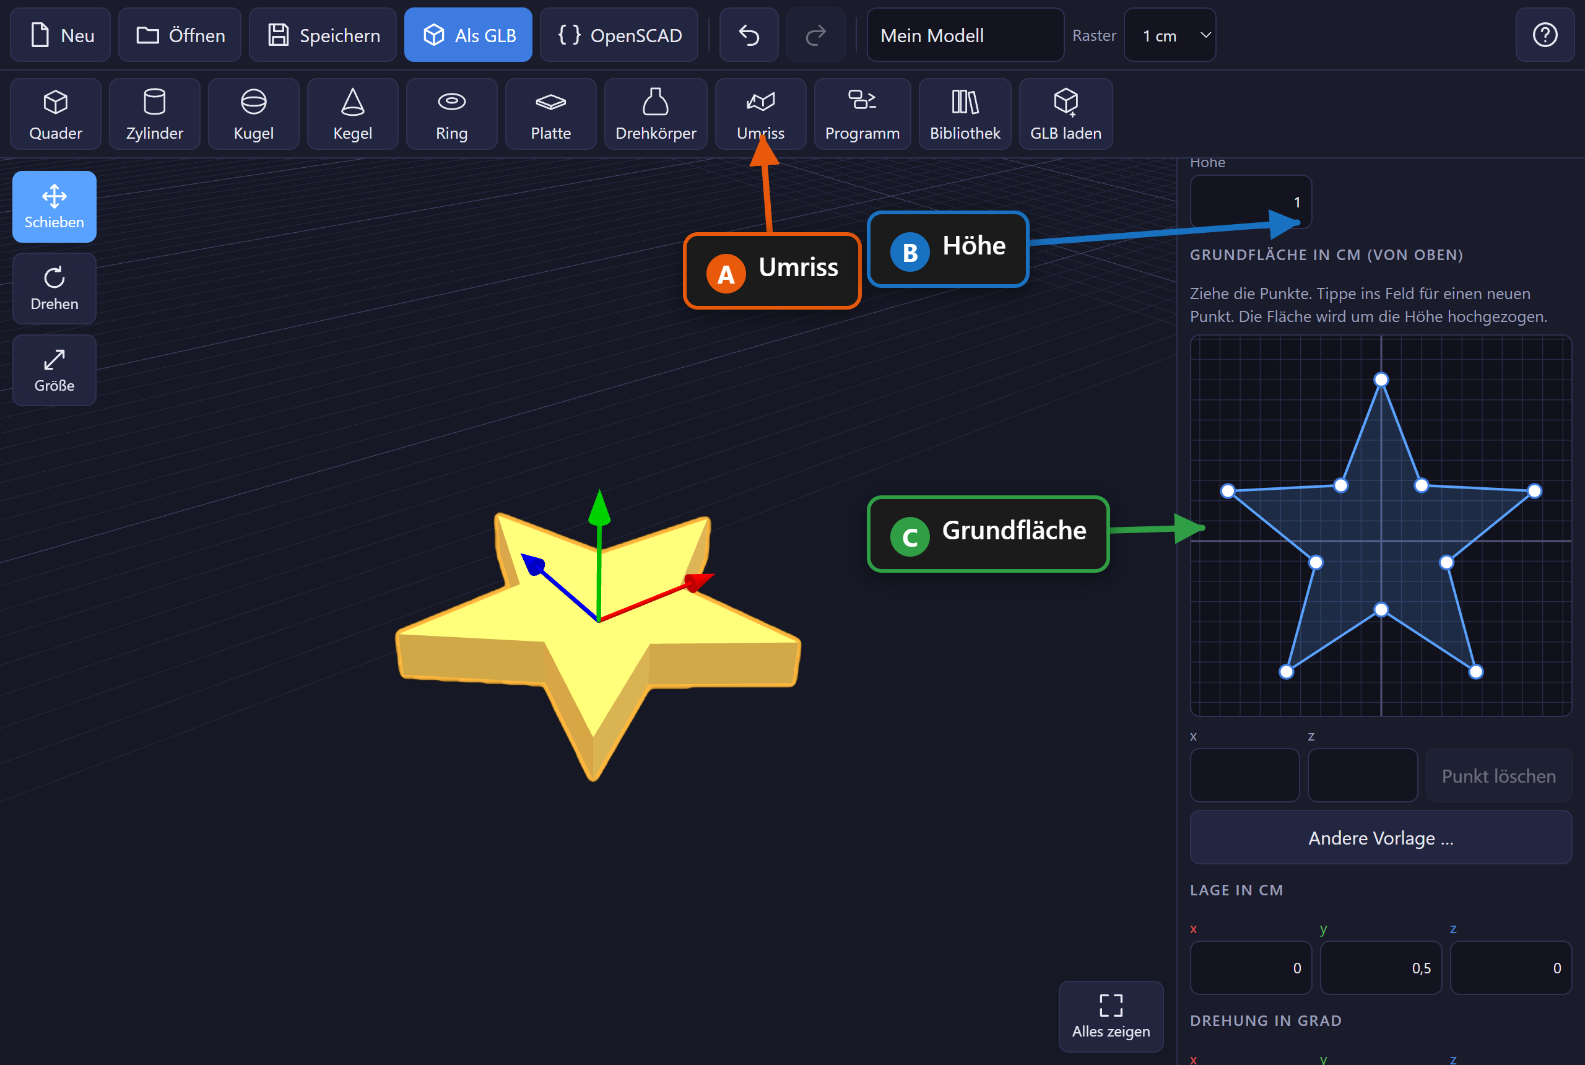Edit the Mein Modell name field
Image resolution: width=1585 pixels, height=1065 pixels.
[965, 35]
